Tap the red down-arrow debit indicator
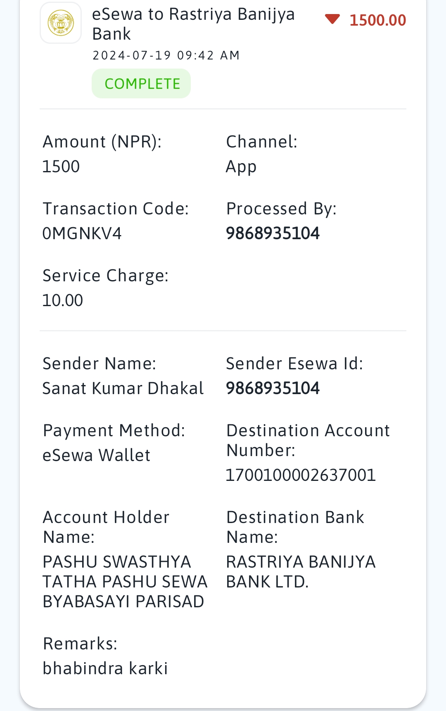Screen dimensions: 446x711 pos(332,19)
